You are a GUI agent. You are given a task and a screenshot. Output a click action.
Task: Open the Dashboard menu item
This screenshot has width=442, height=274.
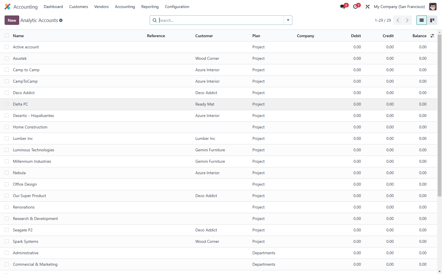pyautogui.click(x=53, y=7)
